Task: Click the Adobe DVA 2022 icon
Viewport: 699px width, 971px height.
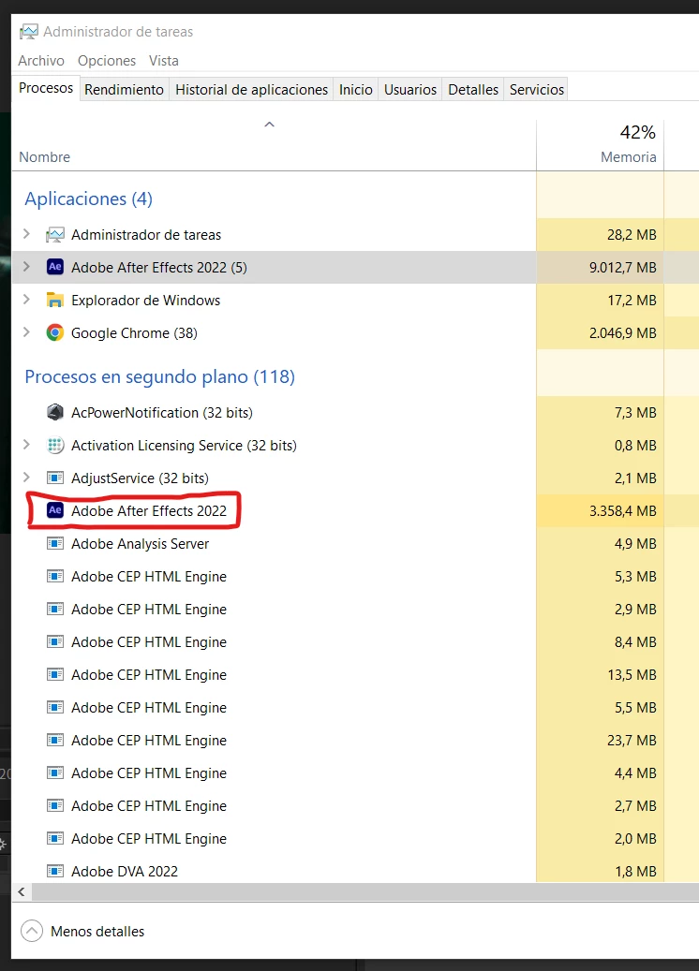Action: [x=55, y=872]
